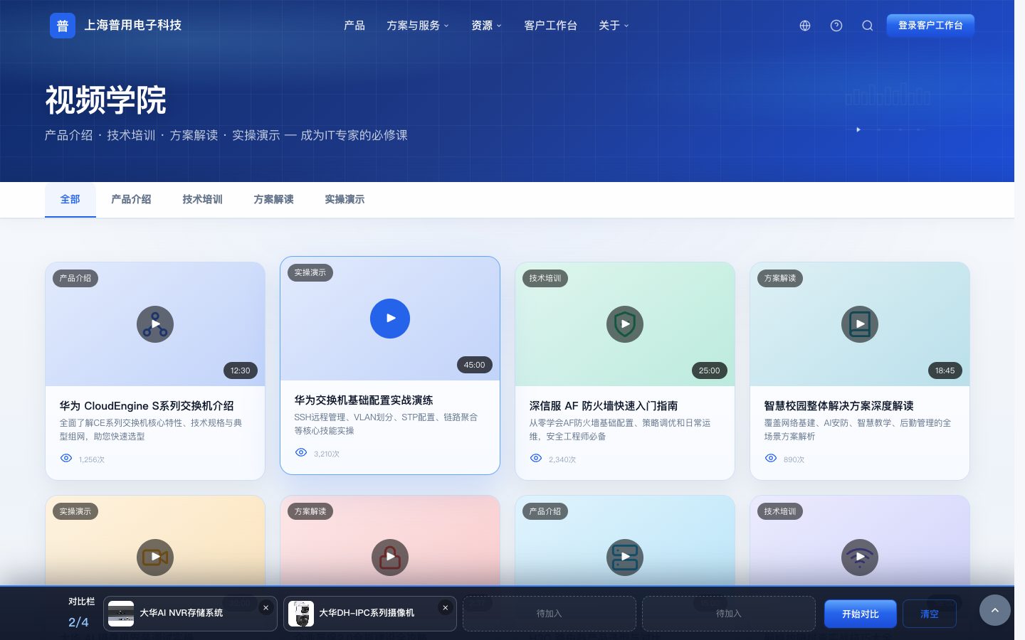Click the 开始对比 button

(x=860, y=614)
